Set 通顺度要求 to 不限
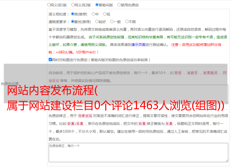This screenshot has width=231, height=167. (x=127, y=22)
